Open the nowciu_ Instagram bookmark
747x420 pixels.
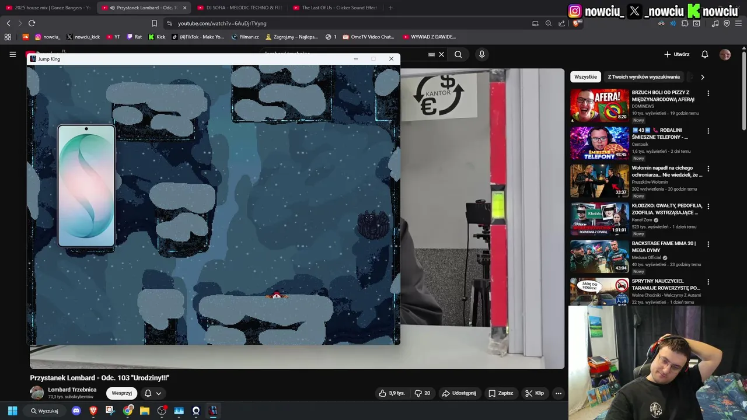point(47,37)
